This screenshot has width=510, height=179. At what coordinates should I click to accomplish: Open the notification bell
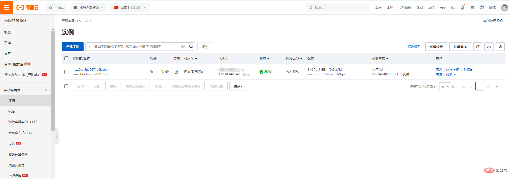click(x=463, y=7)
